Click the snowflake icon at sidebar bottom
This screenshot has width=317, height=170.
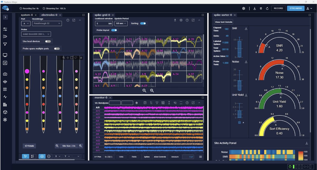(x=5, y=119)
